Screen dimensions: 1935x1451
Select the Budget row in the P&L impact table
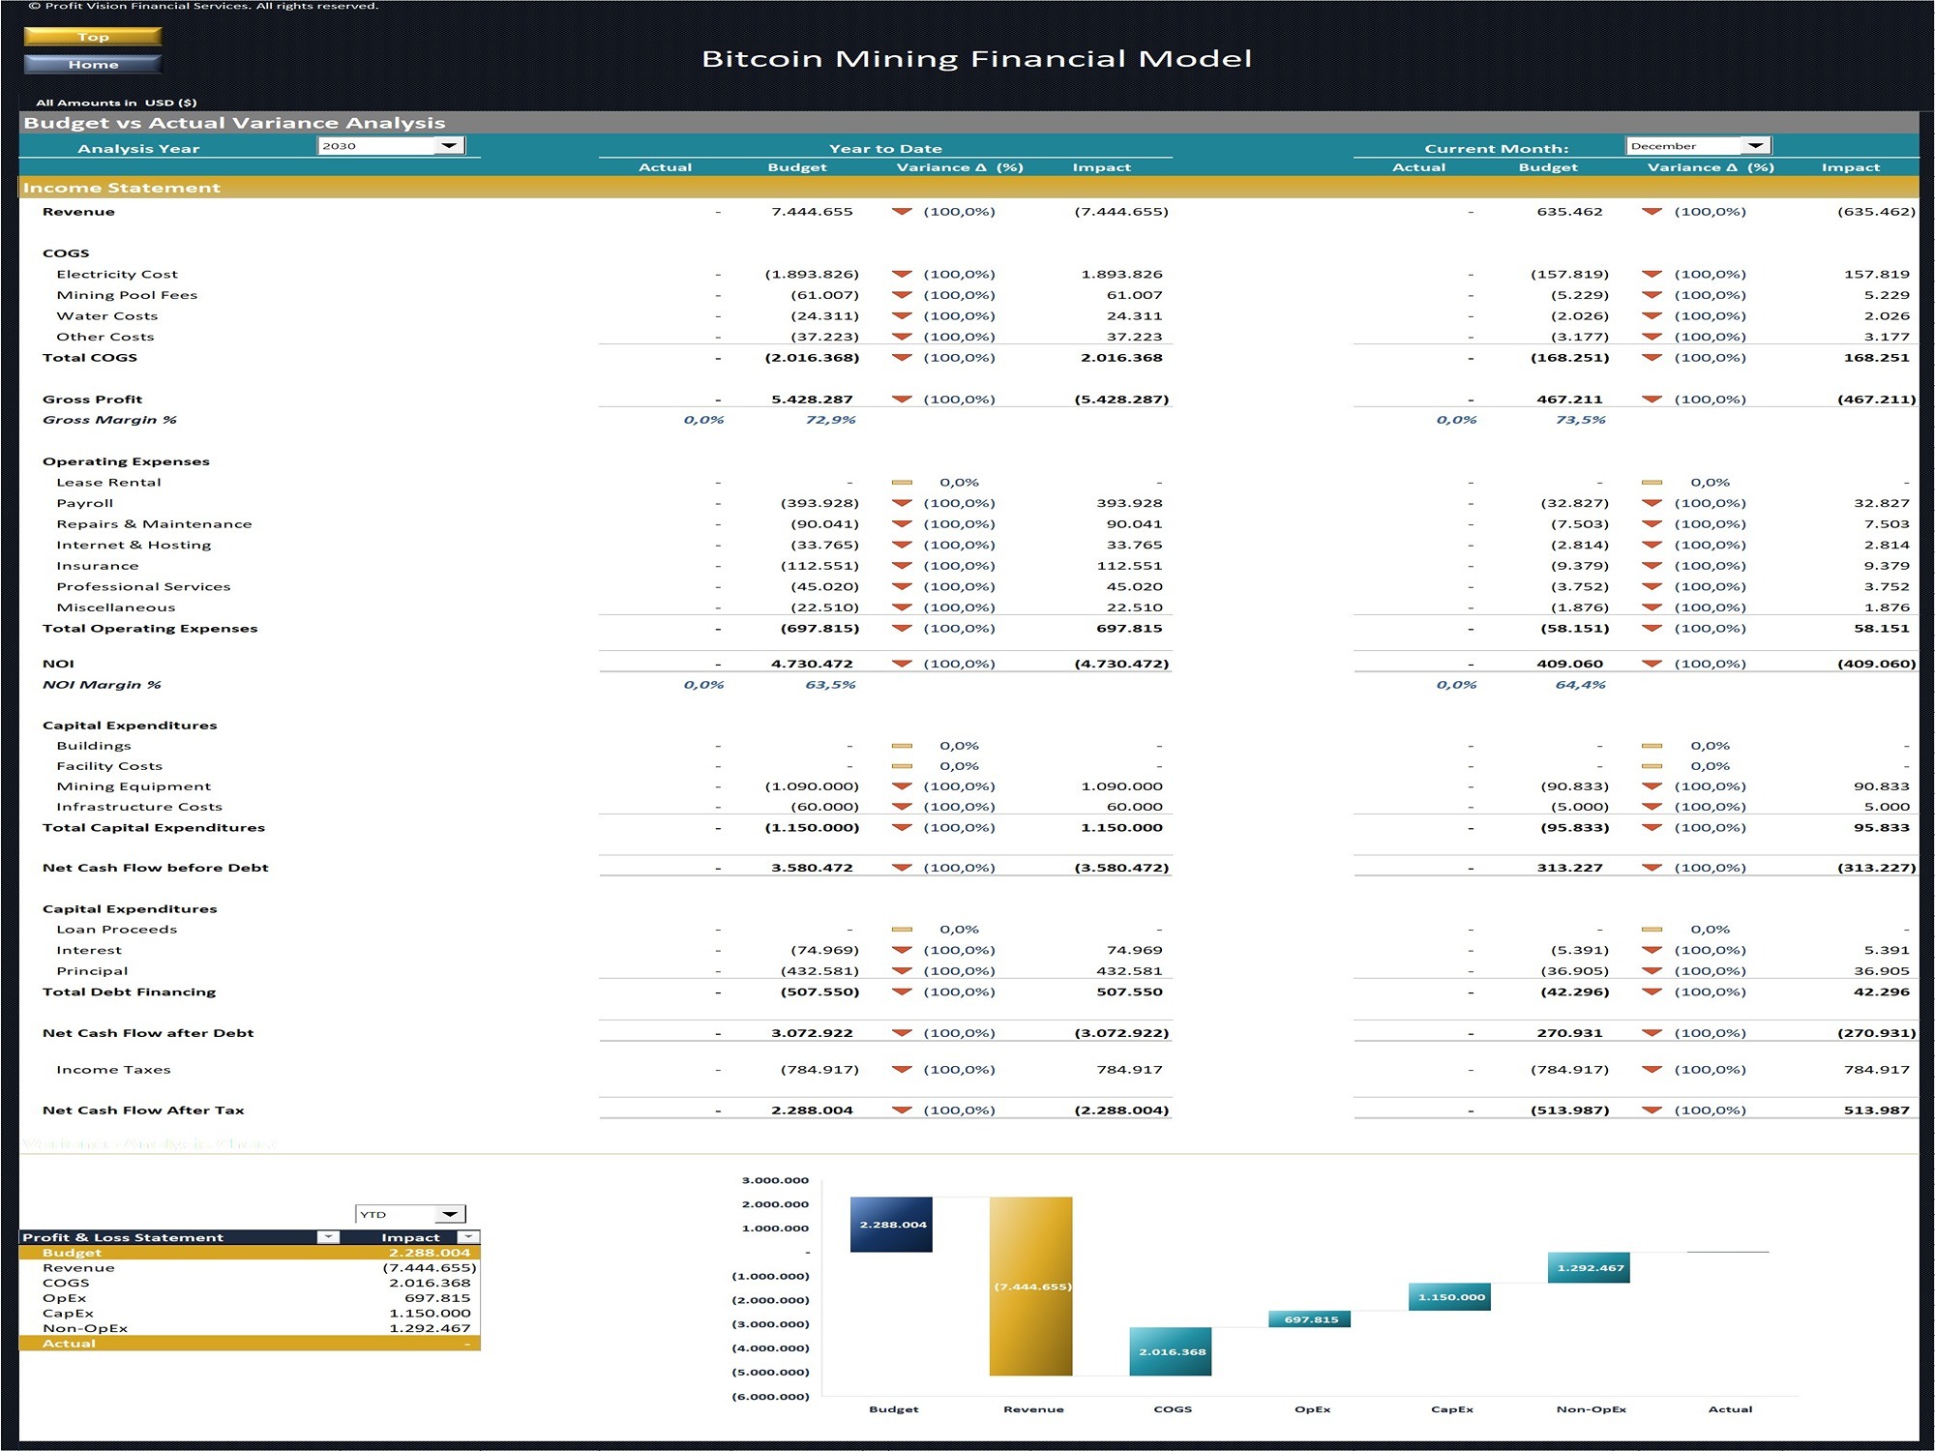pos(242,1252)
